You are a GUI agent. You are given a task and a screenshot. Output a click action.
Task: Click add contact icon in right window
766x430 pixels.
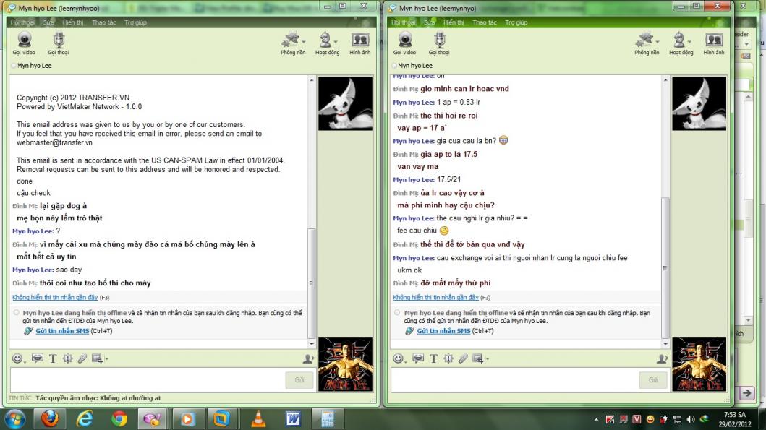662,358
